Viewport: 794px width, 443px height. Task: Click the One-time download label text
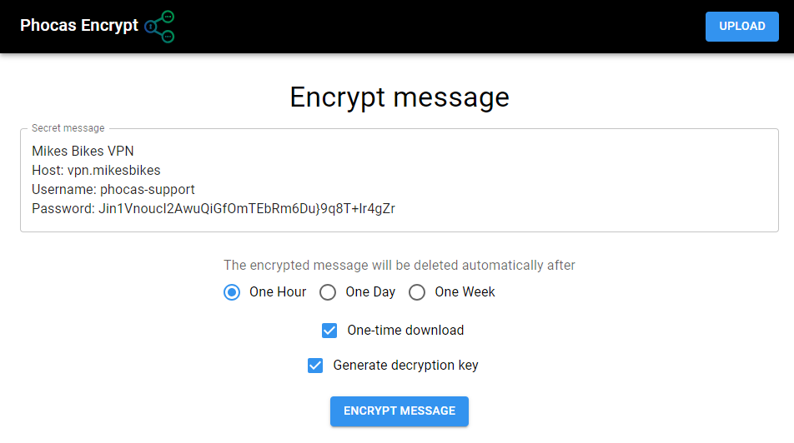point(405,331)
